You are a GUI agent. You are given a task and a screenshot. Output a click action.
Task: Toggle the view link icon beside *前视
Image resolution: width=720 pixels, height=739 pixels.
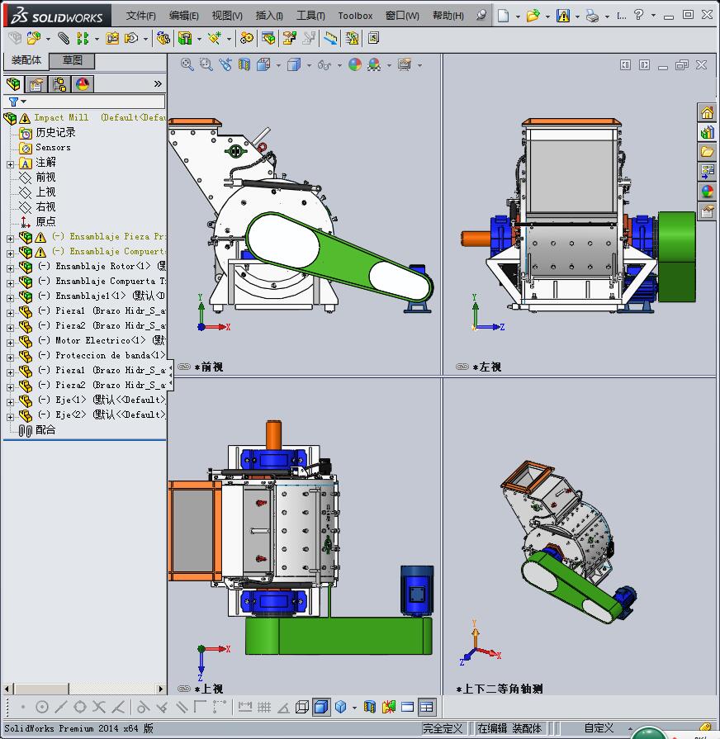(184, 367)
